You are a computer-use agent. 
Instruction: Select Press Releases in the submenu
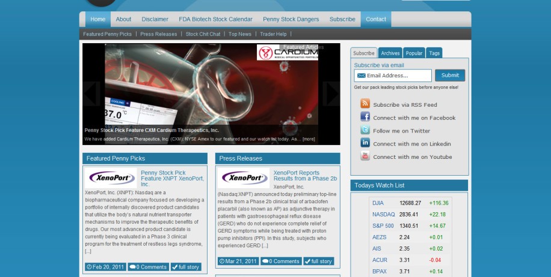click(x=158, y=34)
